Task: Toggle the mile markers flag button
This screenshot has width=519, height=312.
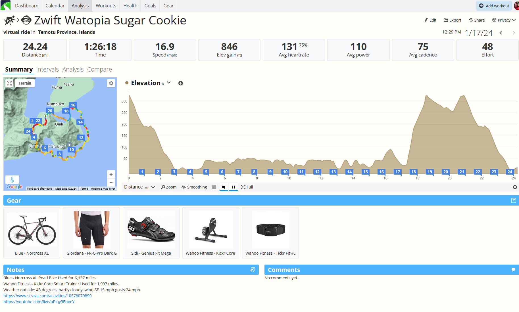Action: click(x=224, y=187)
